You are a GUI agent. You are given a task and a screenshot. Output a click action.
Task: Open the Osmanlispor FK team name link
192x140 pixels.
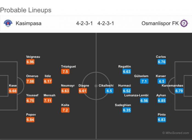[160, 23]
